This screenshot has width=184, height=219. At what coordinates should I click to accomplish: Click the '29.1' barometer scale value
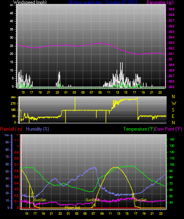171,54
